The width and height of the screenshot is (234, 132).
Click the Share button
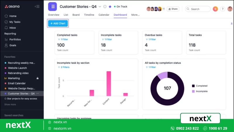[173, 9]
